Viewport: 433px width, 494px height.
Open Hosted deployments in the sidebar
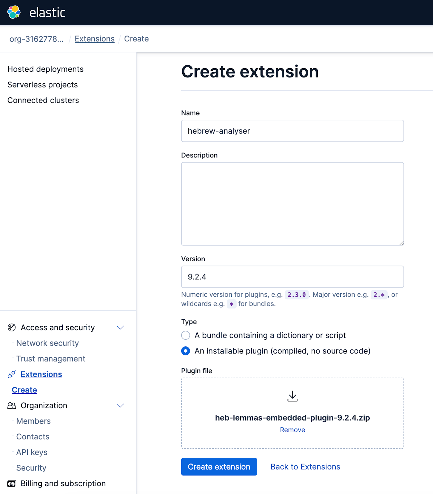[x=45, y=69]
